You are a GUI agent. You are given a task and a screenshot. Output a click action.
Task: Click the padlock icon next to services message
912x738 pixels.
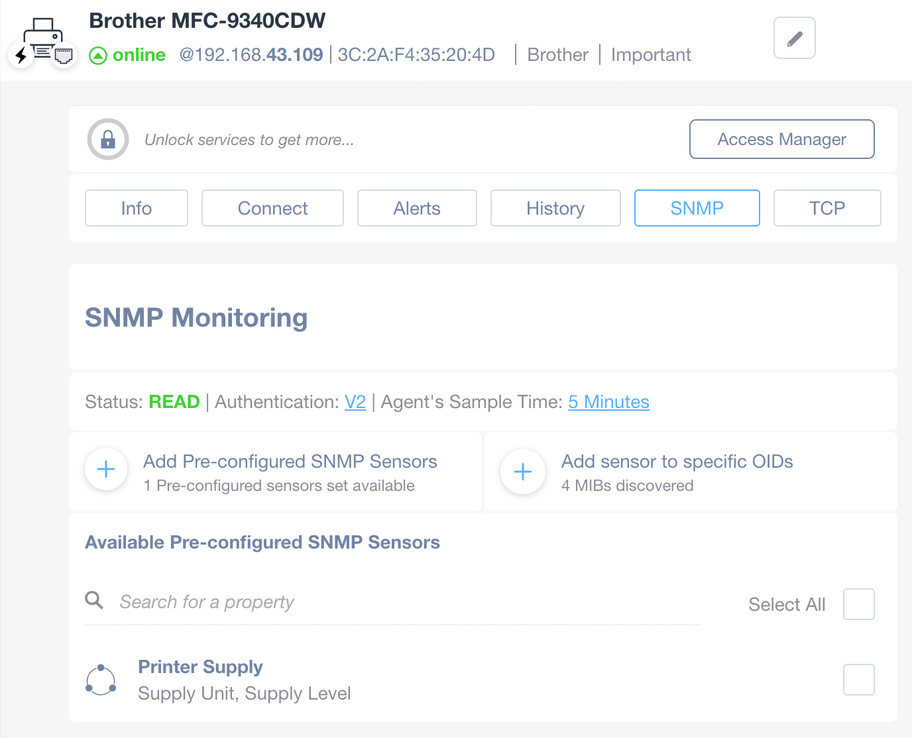click(107, 139)
